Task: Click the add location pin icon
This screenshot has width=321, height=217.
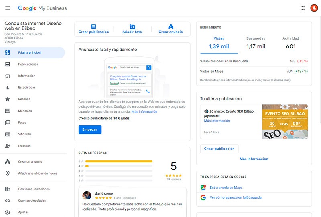Action: coord(8,173)
